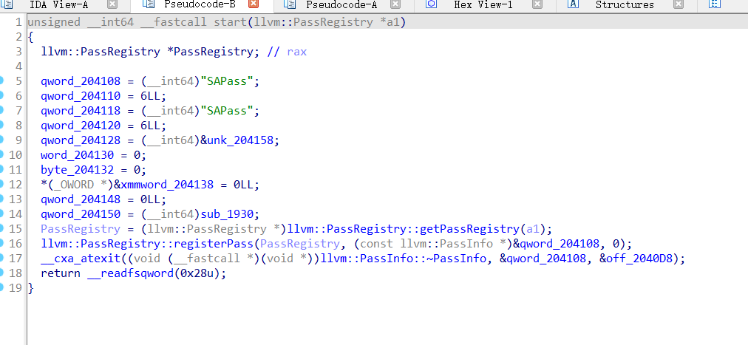Click the Structures tab icon
748x345 pixels.
tap(573, 4)
